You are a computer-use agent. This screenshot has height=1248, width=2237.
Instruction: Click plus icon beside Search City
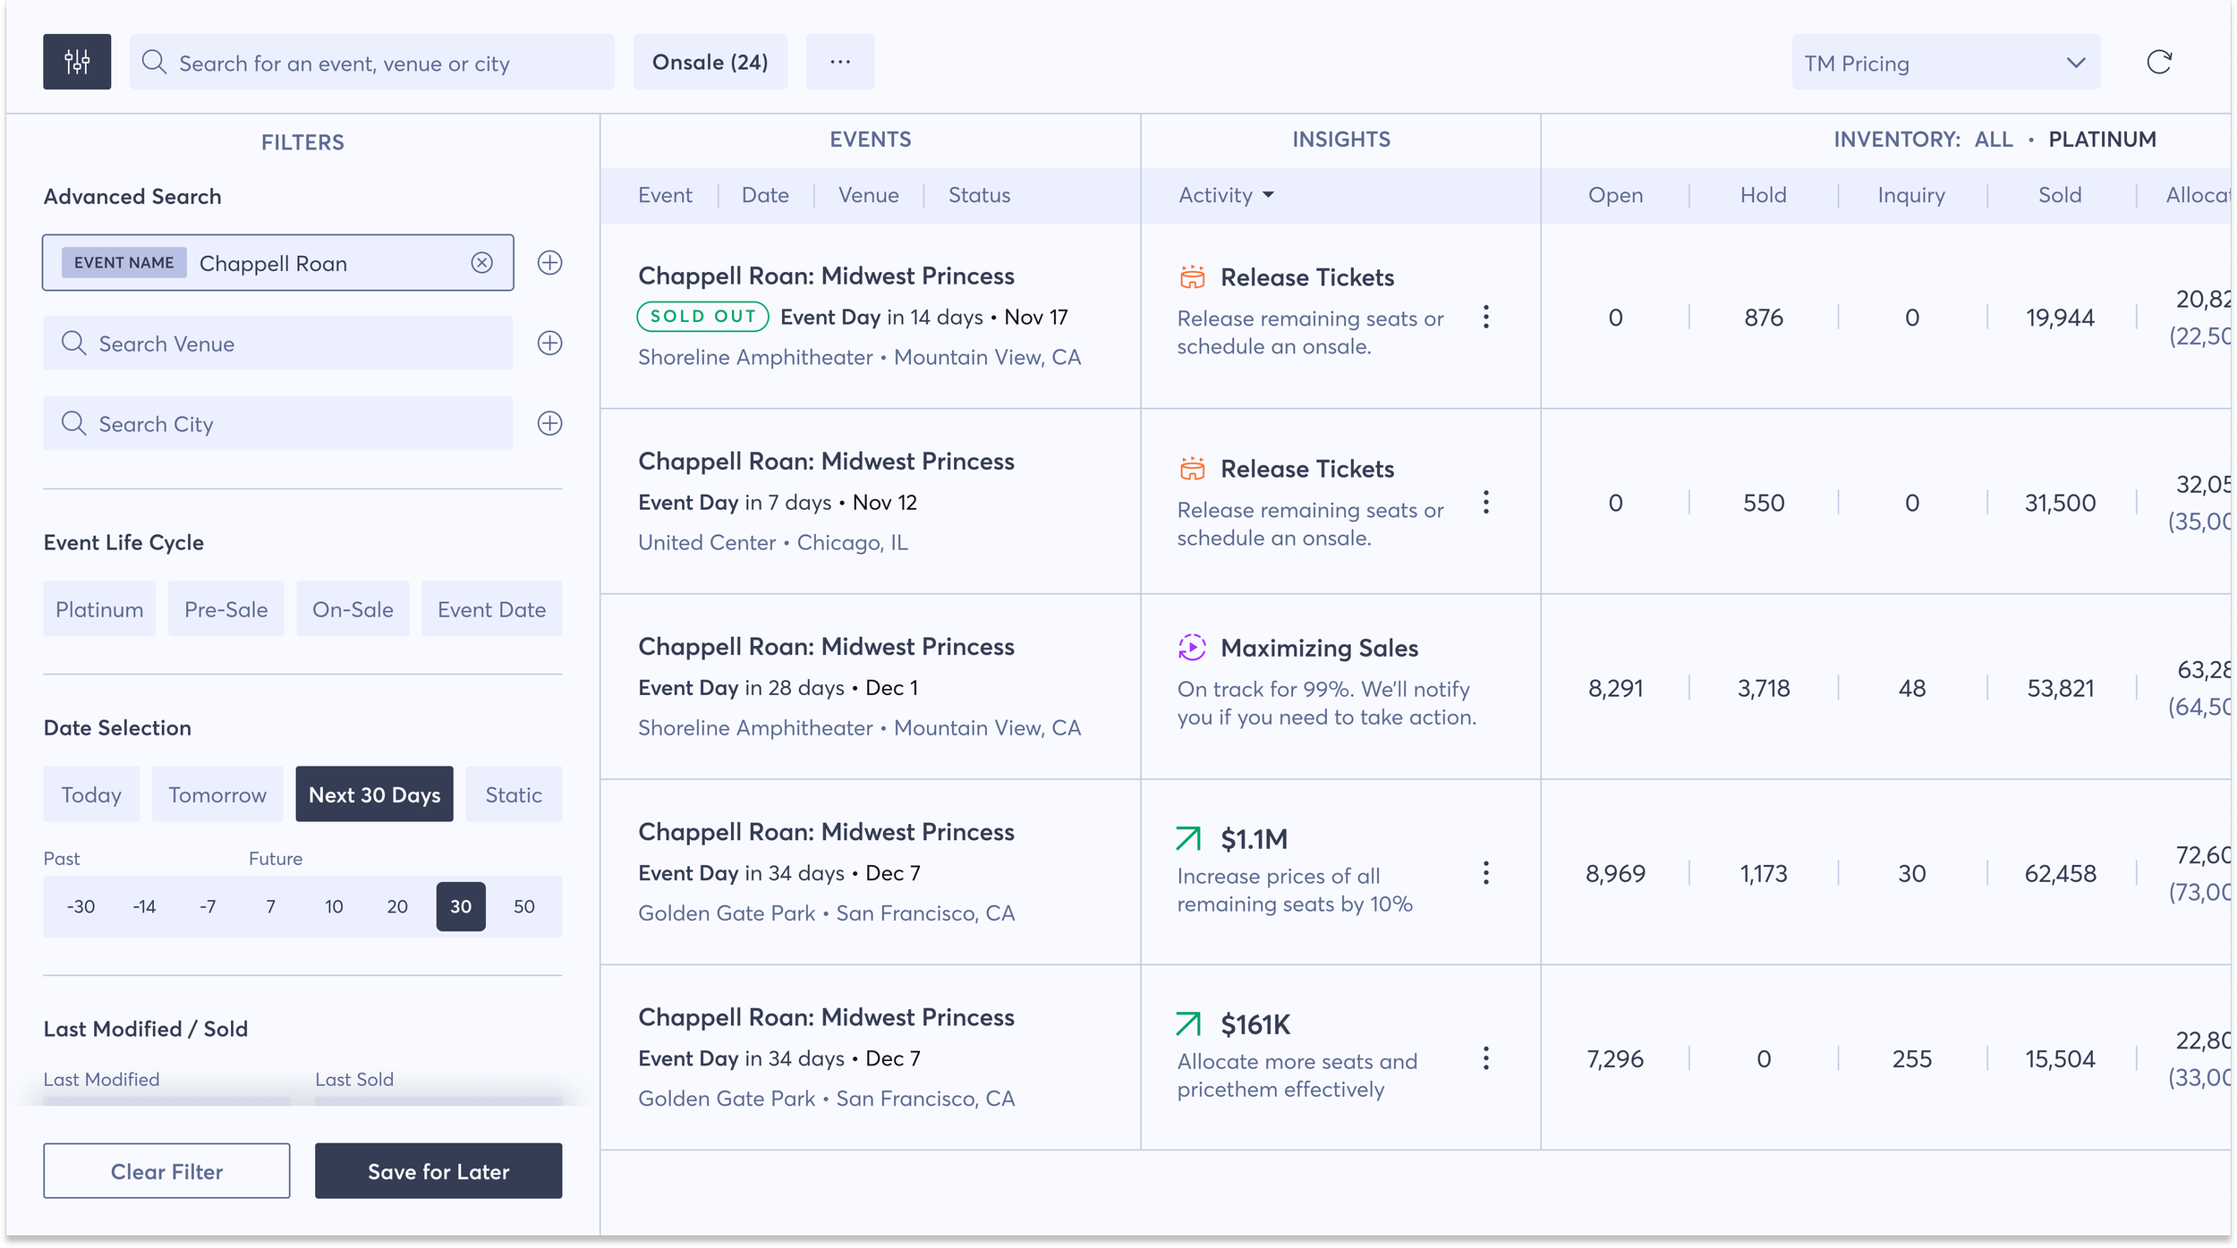(549, 423)
